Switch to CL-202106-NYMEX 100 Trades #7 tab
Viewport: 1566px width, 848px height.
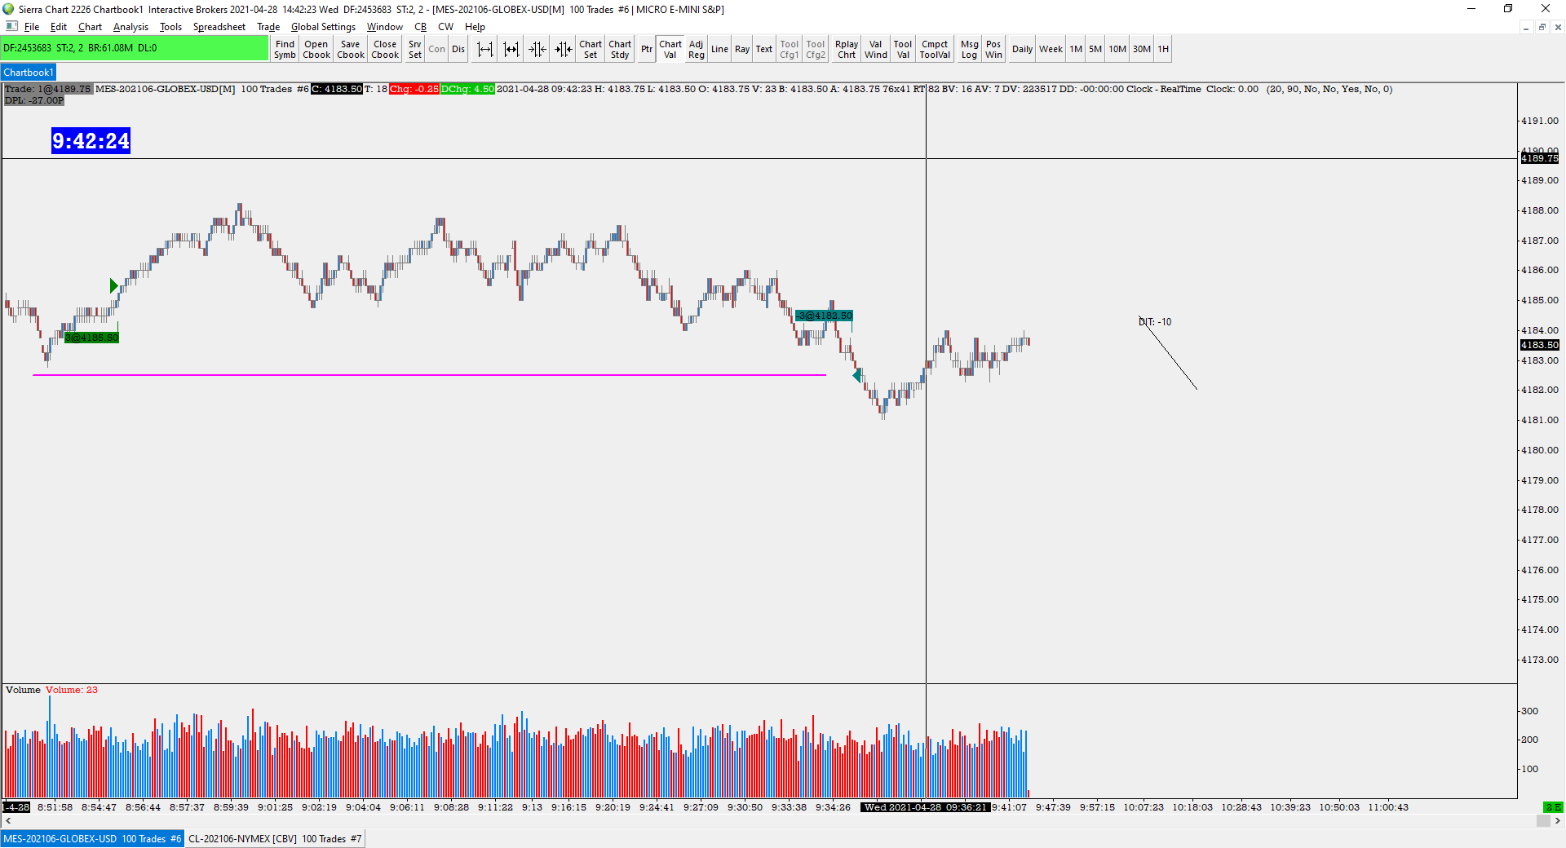275,839
